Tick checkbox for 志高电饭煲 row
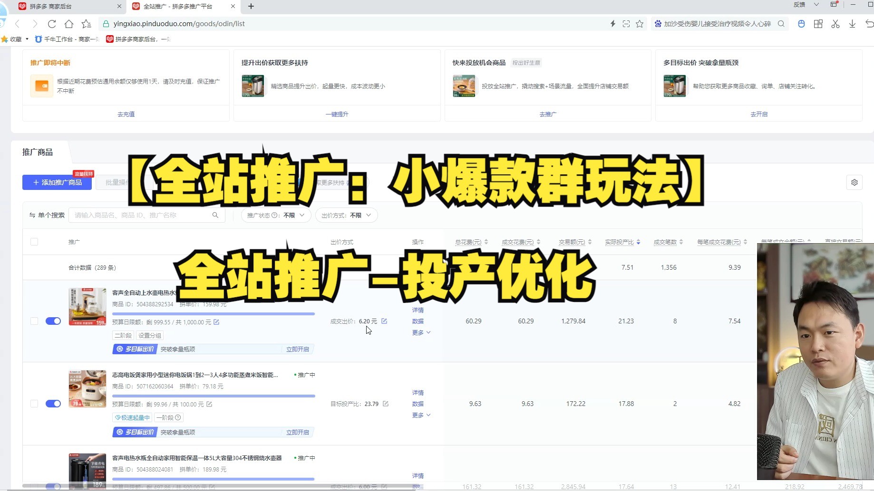Viewport: 874px width, 491px height. [34, 404]
